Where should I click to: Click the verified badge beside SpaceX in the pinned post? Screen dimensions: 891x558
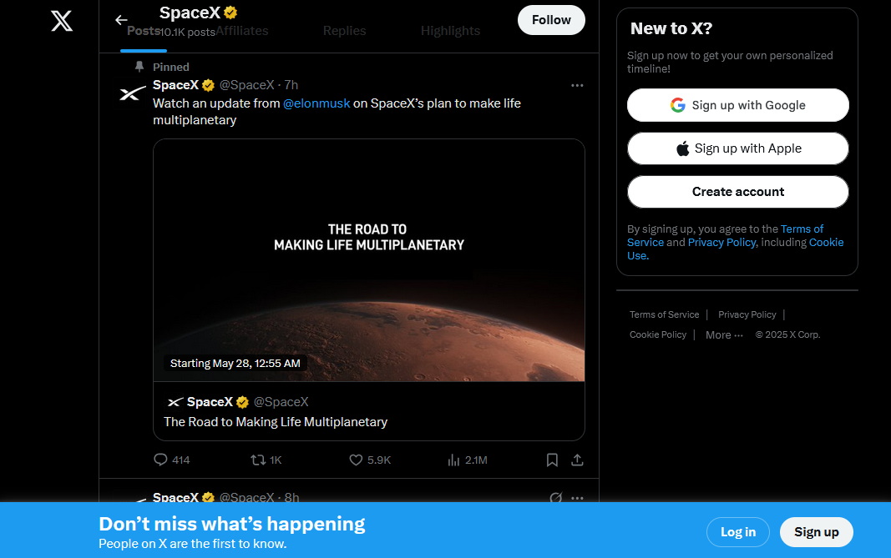click(208, 85)
